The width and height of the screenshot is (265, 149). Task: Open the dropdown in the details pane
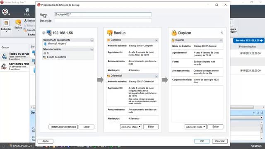point(261,118)
